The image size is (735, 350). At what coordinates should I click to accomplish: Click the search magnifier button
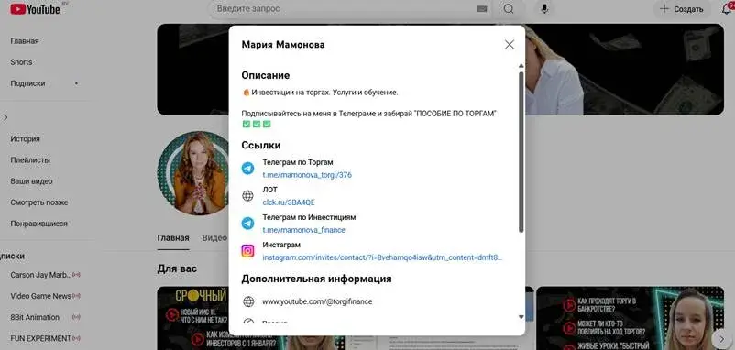[509, 9]
